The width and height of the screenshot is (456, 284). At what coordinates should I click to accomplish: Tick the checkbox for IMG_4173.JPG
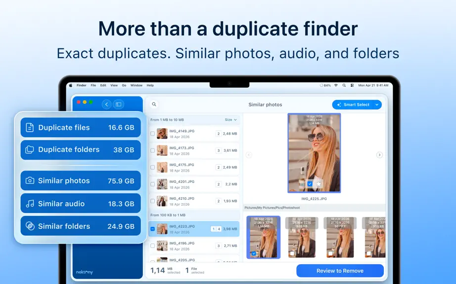tap(152, 150)
